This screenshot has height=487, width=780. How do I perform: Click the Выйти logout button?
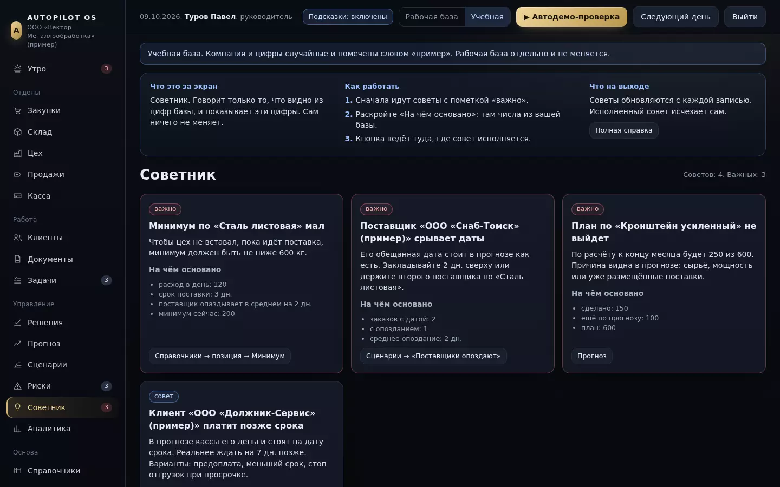[x=745, y=17]
